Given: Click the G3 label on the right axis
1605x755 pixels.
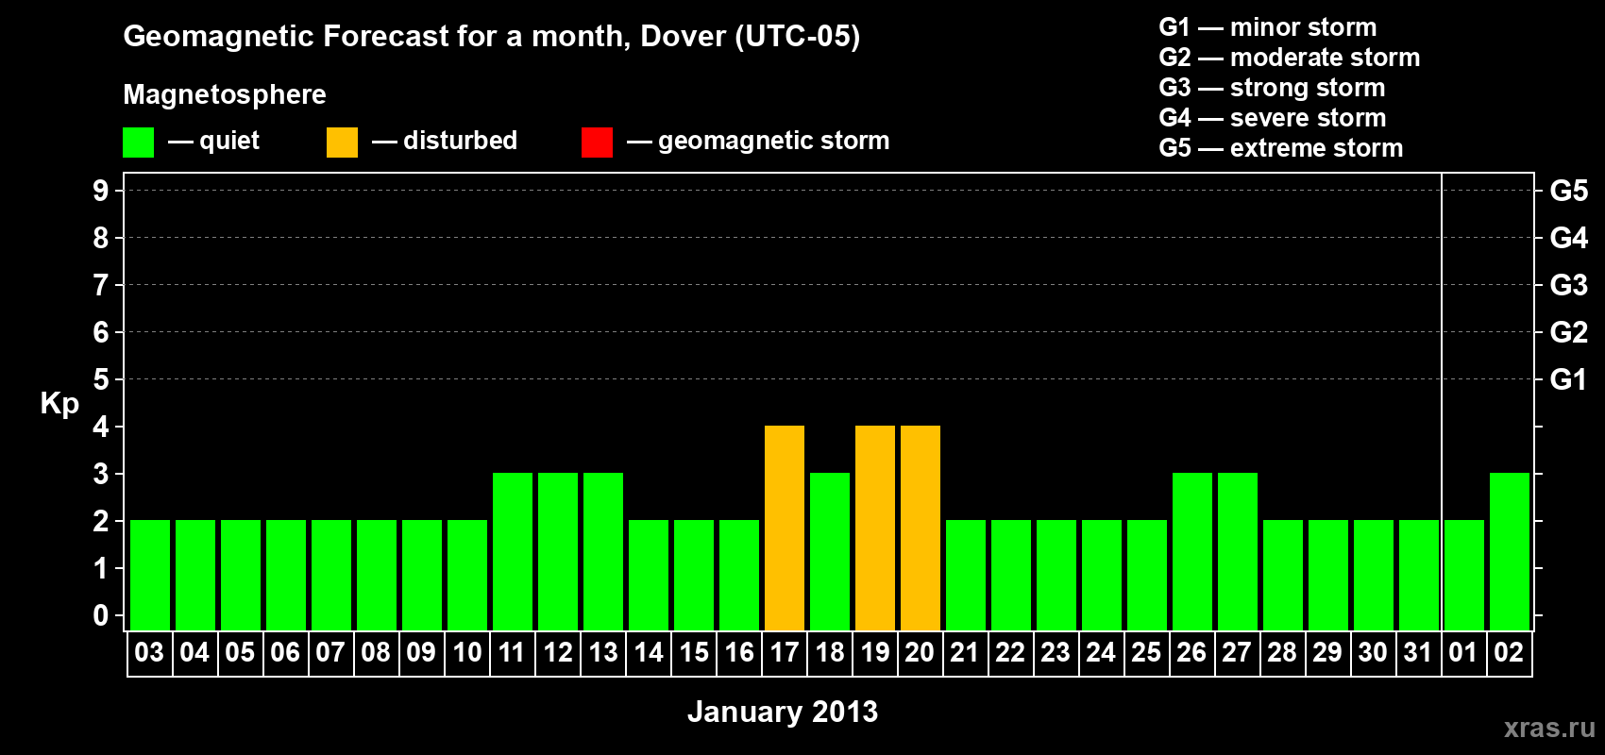Looking at the screenshot, I should [1569, 285].
